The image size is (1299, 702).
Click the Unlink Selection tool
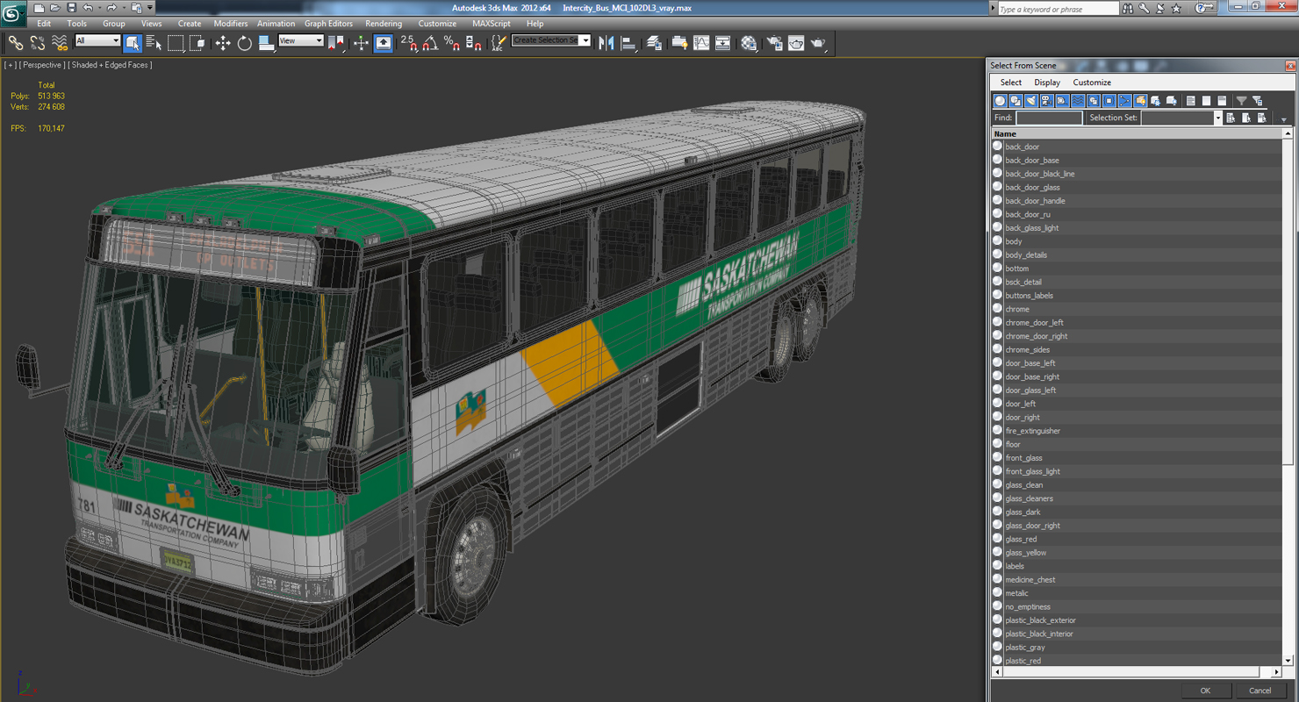38,42
